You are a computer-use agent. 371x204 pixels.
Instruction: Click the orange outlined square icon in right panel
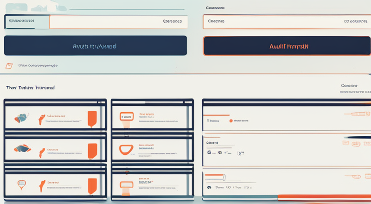(x=346, y=143)
